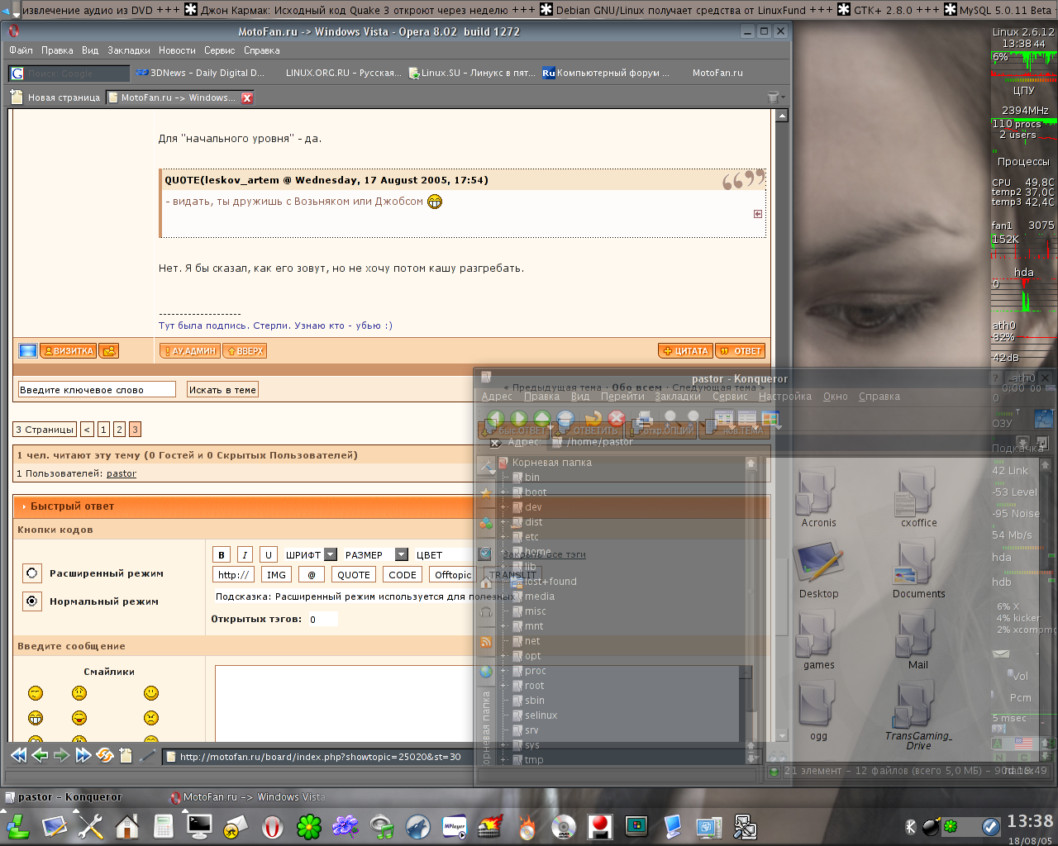
Task: Open the K menu on the panel
Action: (17, 826)
